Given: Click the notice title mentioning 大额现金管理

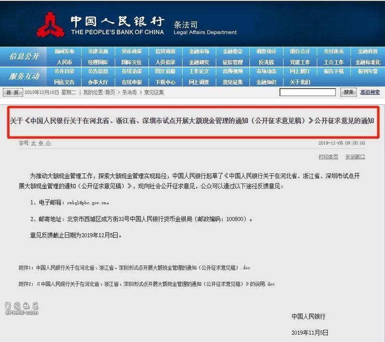Looking at the screenshot, I should (x=192, y=121).
